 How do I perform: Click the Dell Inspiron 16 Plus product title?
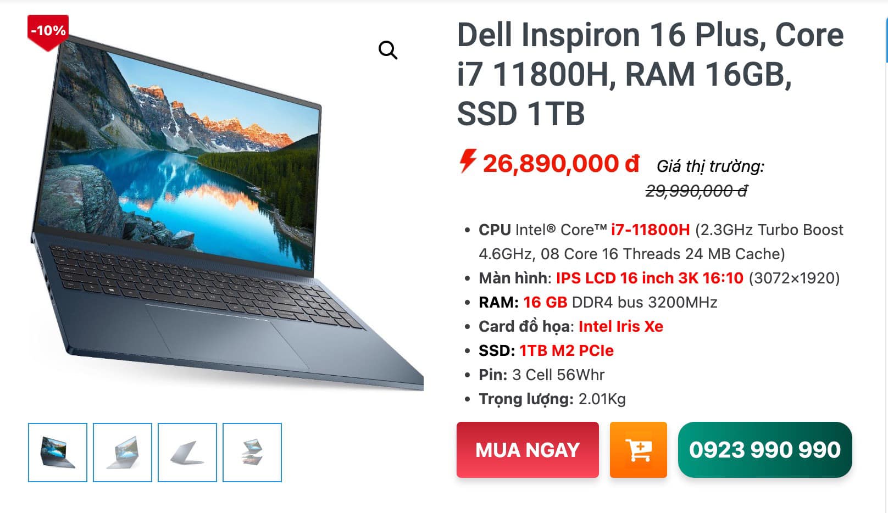(650, 74)
